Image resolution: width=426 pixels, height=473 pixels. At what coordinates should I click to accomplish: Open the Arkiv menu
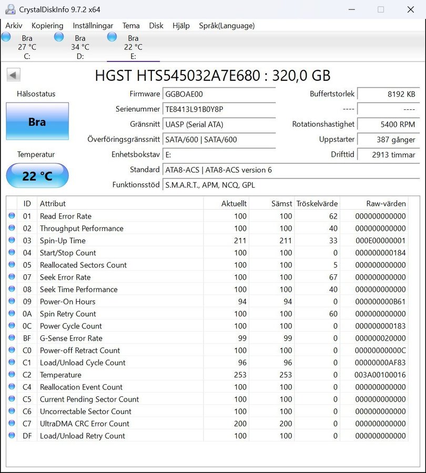(14, 25)
